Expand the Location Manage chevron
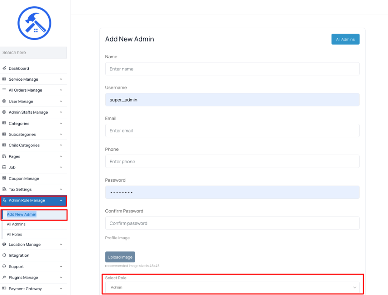The image size is (388, 295). (61, 244)
